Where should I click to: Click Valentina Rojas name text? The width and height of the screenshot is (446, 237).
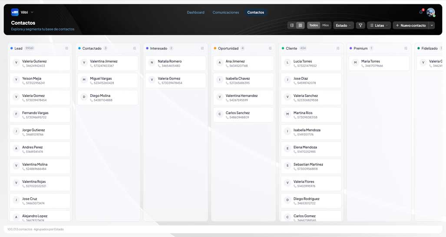pyautogui.click(x=34, y=181)
